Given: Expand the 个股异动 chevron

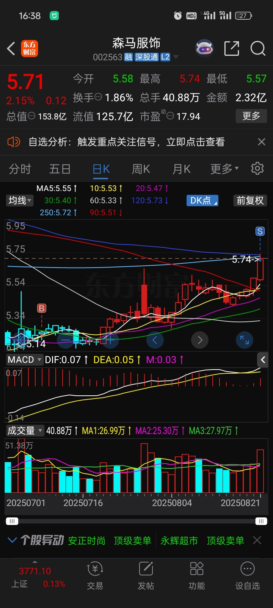Looking at the screenshot, I should pos(12,540).
